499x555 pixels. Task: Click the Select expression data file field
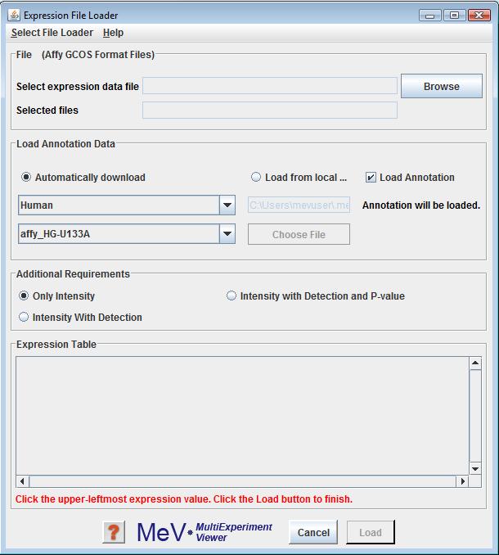pos(270,86)
